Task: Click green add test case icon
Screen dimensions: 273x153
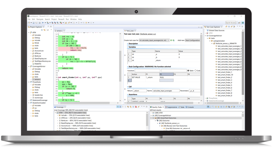Action: tap(171, 40)
